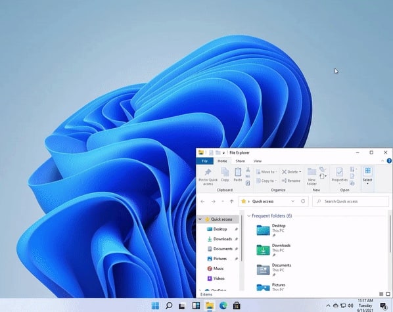Screen dimensions: 393x312
Task: Select the Home ribbon tab
Action: [222, 161]
